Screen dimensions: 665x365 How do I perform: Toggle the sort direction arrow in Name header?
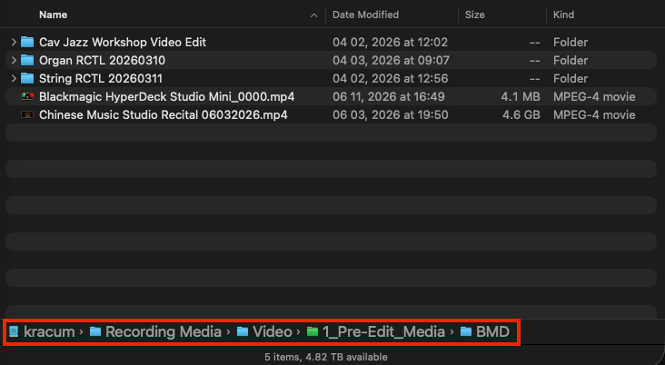313,15
